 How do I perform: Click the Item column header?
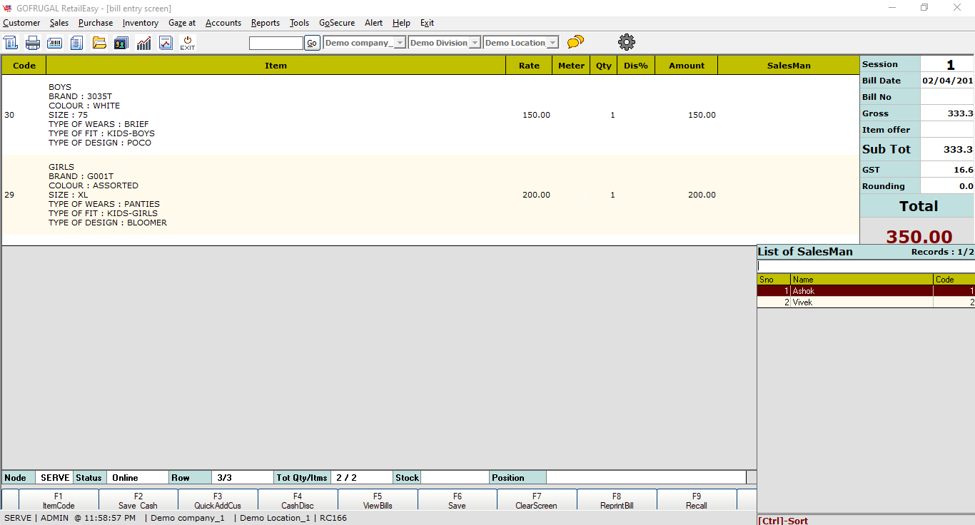tap(276, 66)
